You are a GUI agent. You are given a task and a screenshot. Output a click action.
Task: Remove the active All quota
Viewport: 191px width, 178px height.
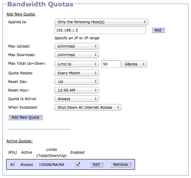(x=120, y=164)
